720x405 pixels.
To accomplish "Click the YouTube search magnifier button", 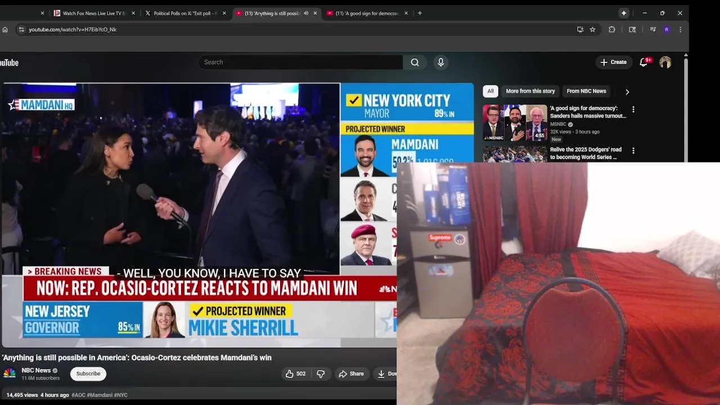I will (x=415, y=62).
